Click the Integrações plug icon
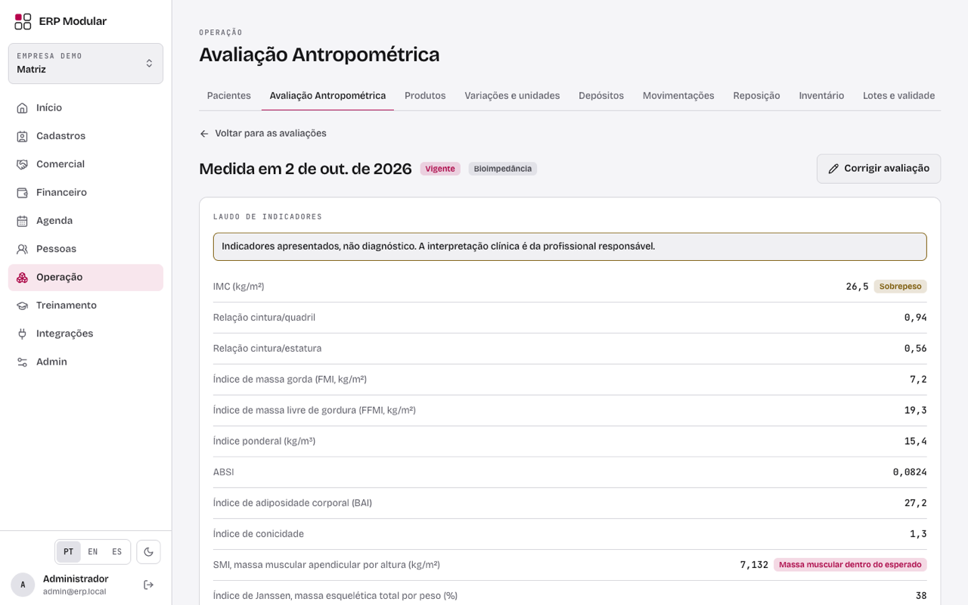Screen dimensions: 968x605 pyautogui.click(x=23, y=334)
